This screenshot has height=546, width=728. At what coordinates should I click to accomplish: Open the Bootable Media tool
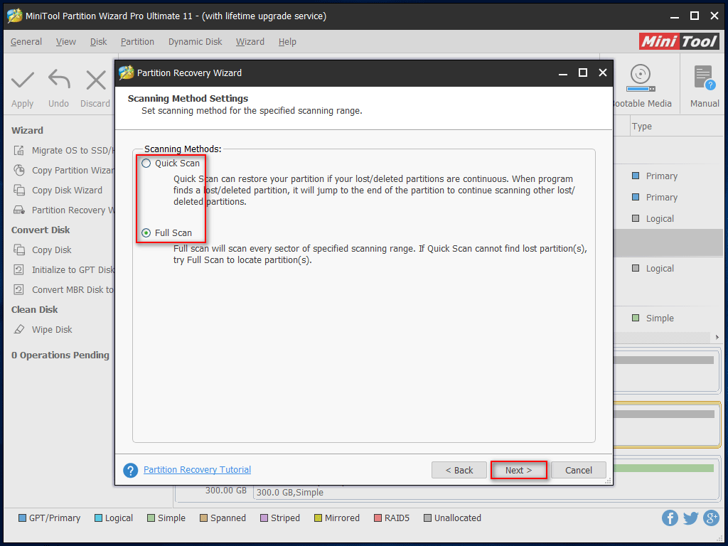point(641,78)
